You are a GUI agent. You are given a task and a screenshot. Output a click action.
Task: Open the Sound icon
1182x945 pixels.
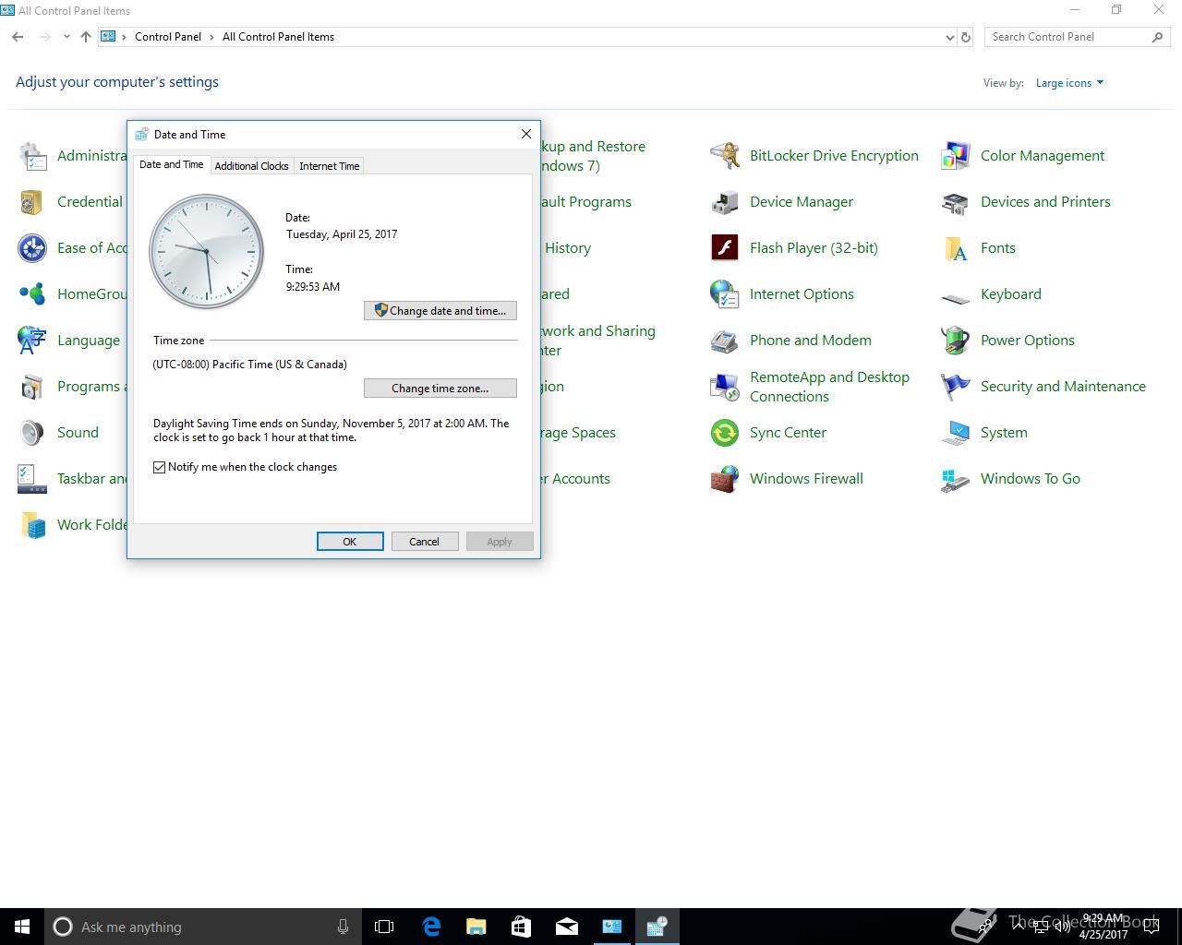pos(32,433)
